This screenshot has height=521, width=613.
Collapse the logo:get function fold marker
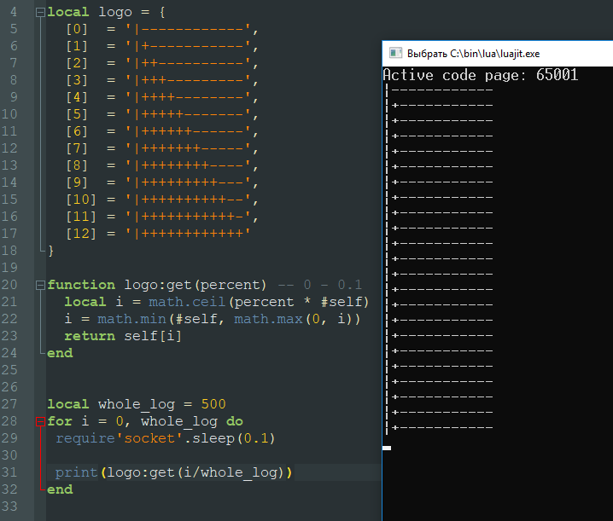40,285
